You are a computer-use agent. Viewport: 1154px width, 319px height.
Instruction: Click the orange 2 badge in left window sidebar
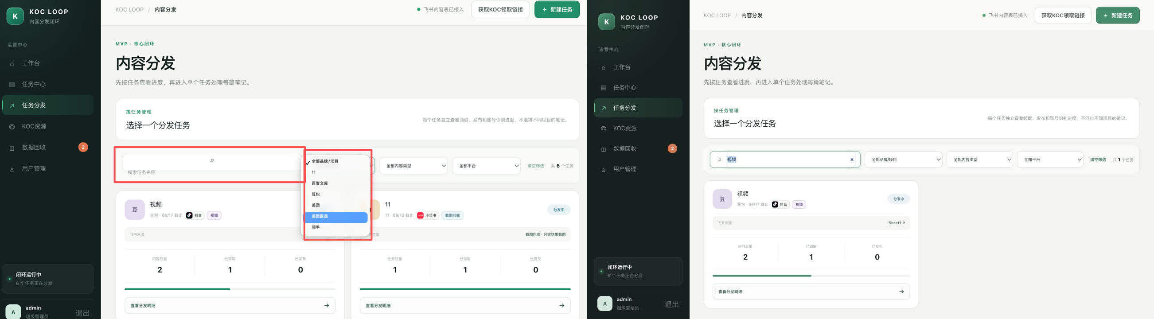click(83, 147)
